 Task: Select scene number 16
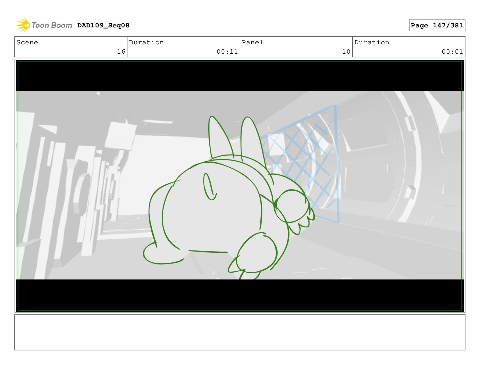[121, 52]
